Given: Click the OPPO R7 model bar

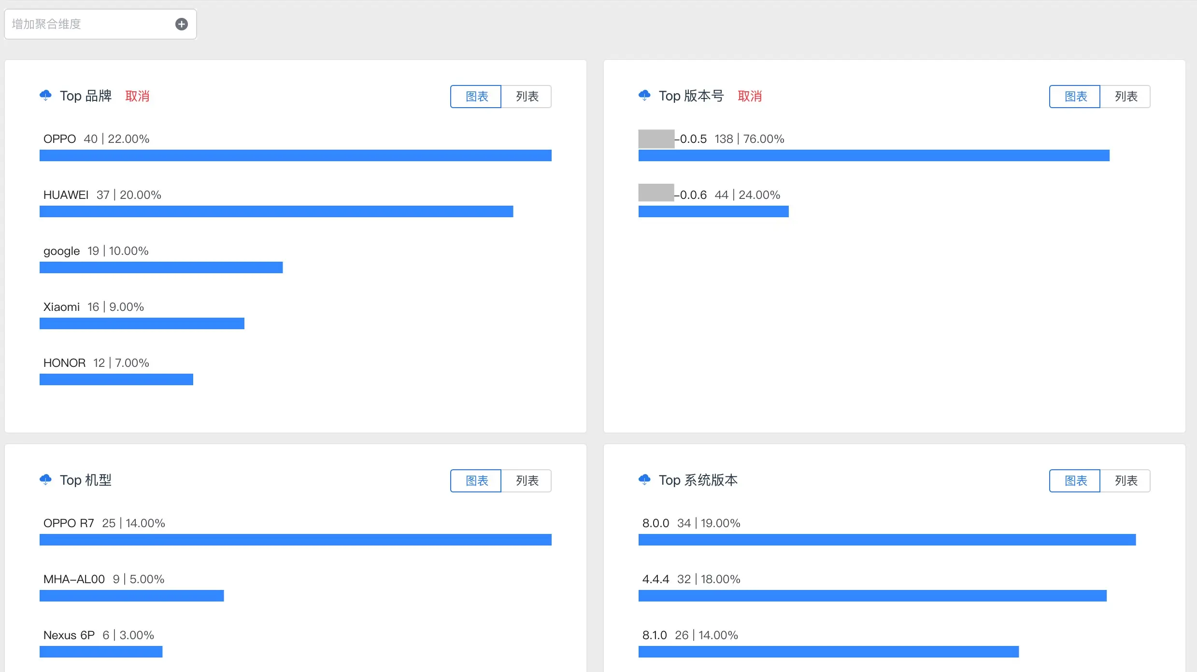Looking at the screenshot, I should 295,540.
